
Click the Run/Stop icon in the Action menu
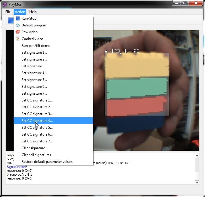pyautogui.click(x=18, y=18)
